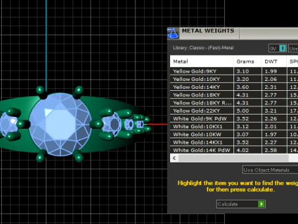Viewport: 298px width, 224px height.
Task: Toggle the GV switch
Action: (x=278, y=49)
